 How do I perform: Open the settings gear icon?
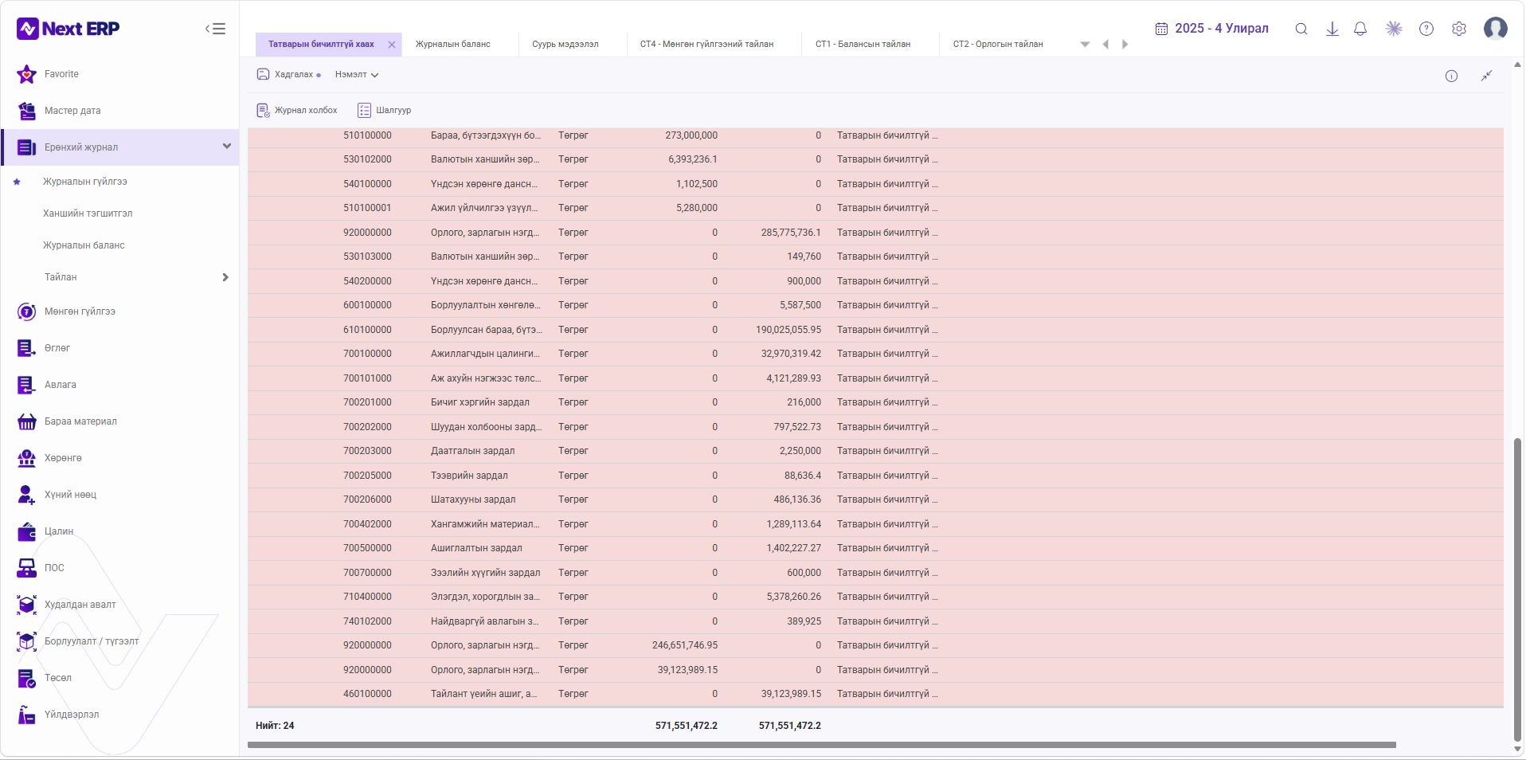(1459, 29)
